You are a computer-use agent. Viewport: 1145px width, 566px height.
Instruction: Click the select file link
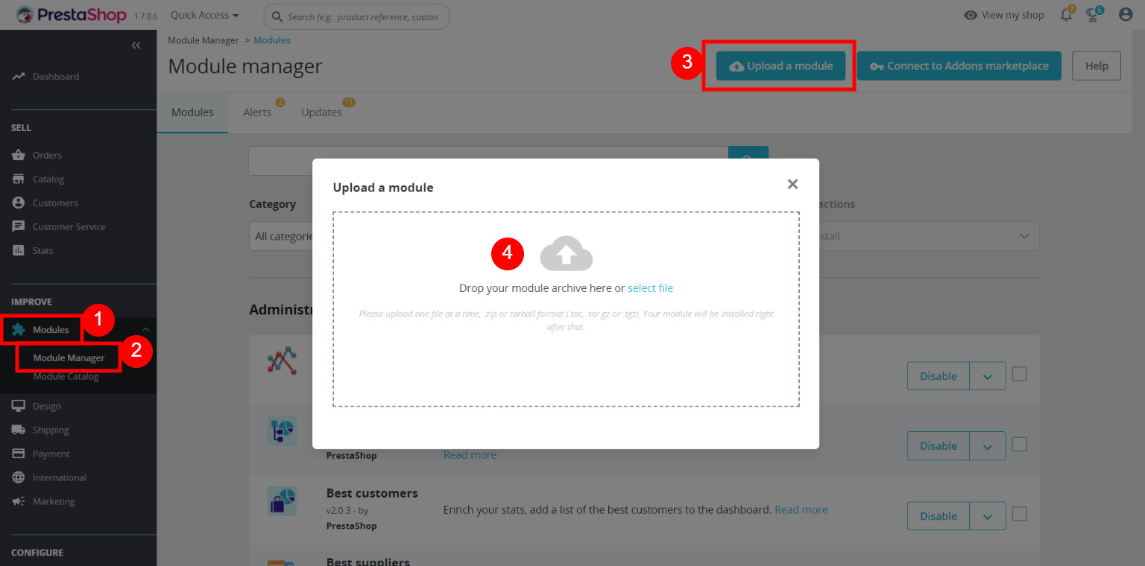(x=650, y=288)
